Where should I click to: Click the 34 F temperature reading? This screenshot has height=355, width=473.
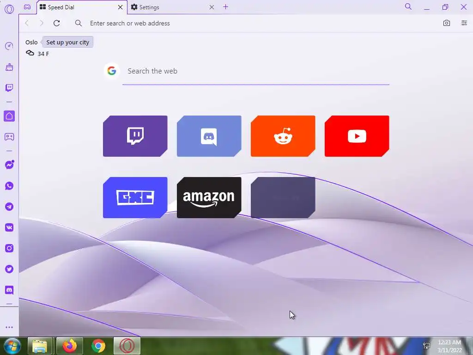(x=43, y=54)
